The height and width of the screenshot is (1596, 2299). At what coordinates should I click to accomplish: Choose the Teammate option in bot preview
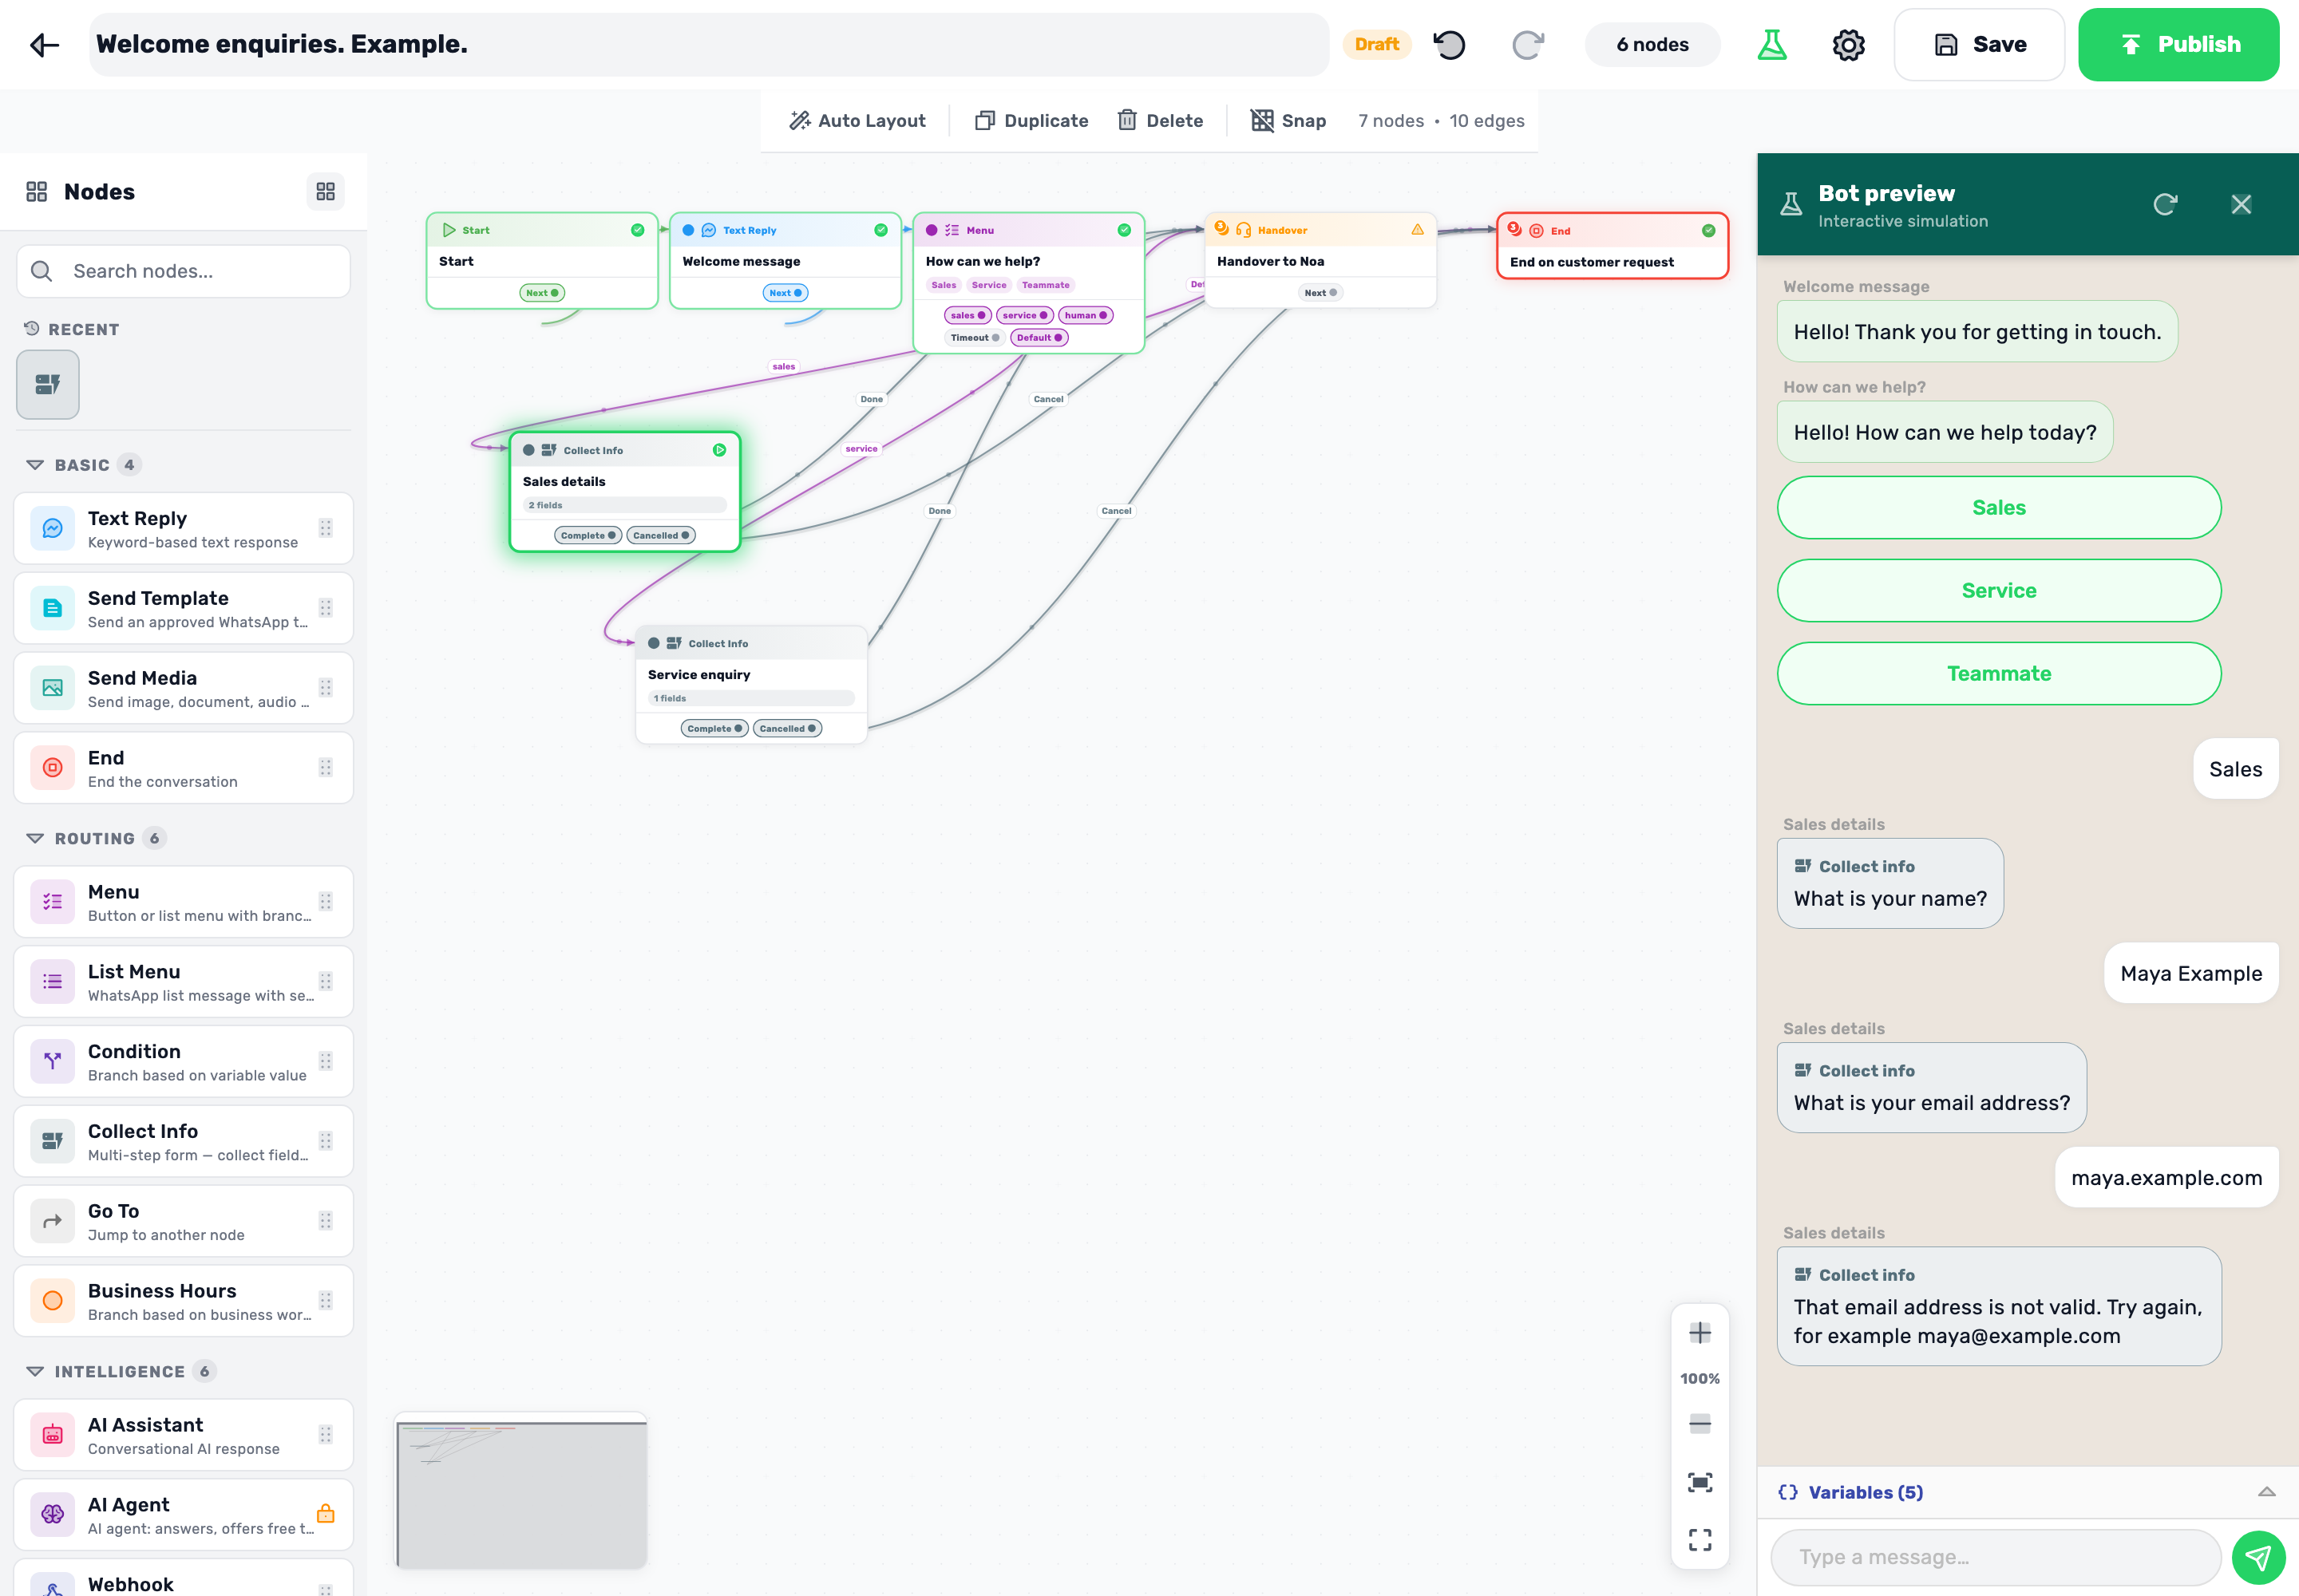coord(1998,674)
